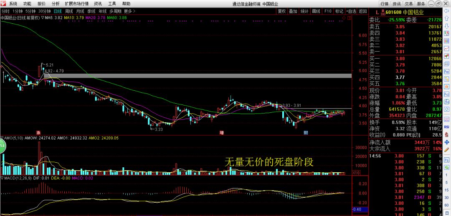Select the 多周期 multi-period tab
This screenshot has width=451, height=216.
pos(115,11)
